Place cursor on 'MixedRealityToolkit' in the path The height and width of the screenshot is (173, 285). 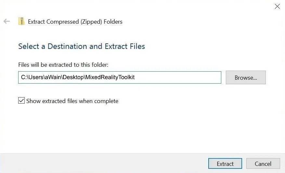[110, 77]
